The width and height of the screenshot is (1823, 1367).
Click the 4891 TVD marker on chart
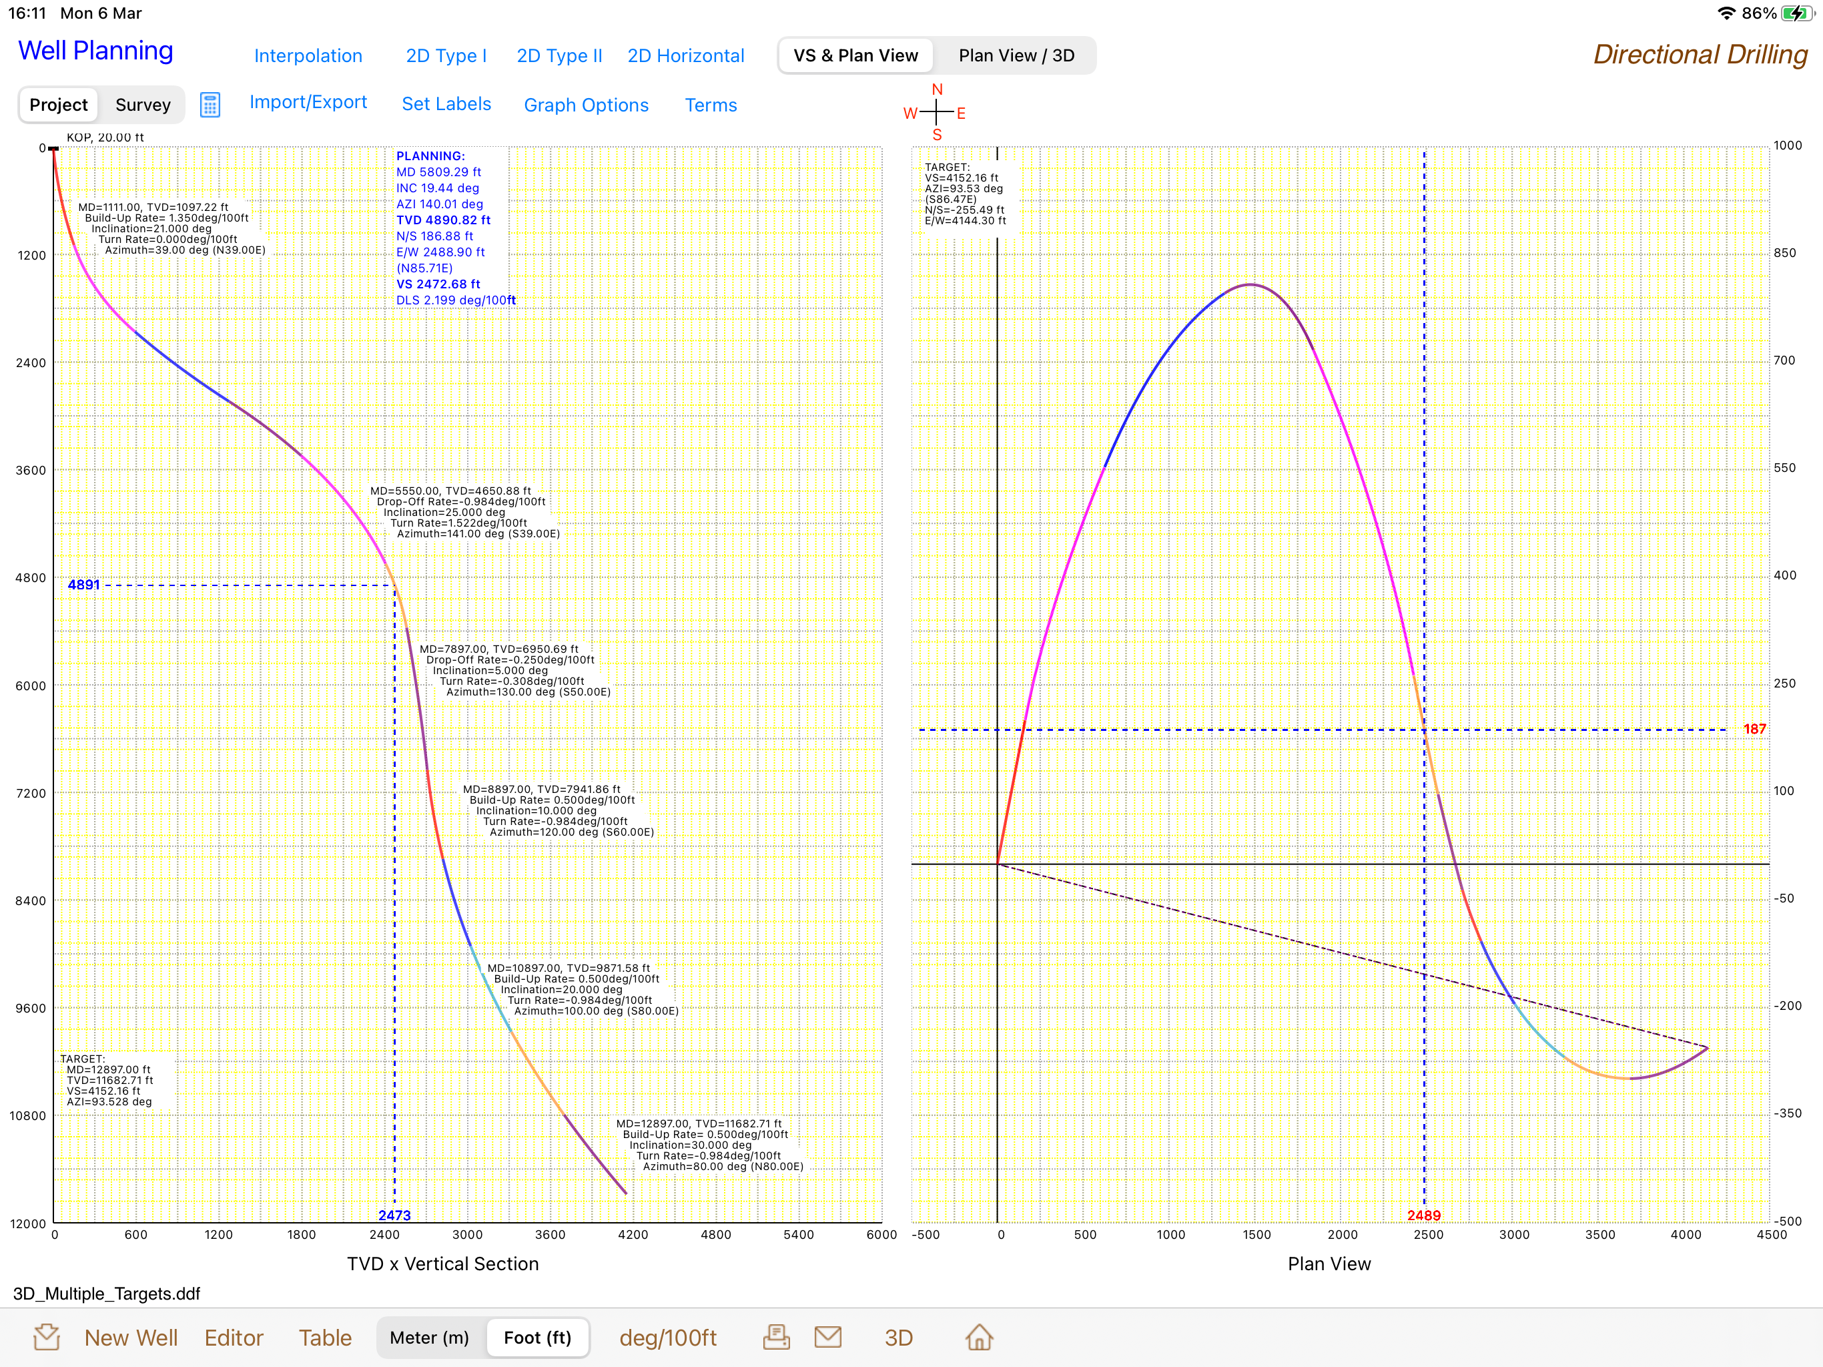click(83, 585)
